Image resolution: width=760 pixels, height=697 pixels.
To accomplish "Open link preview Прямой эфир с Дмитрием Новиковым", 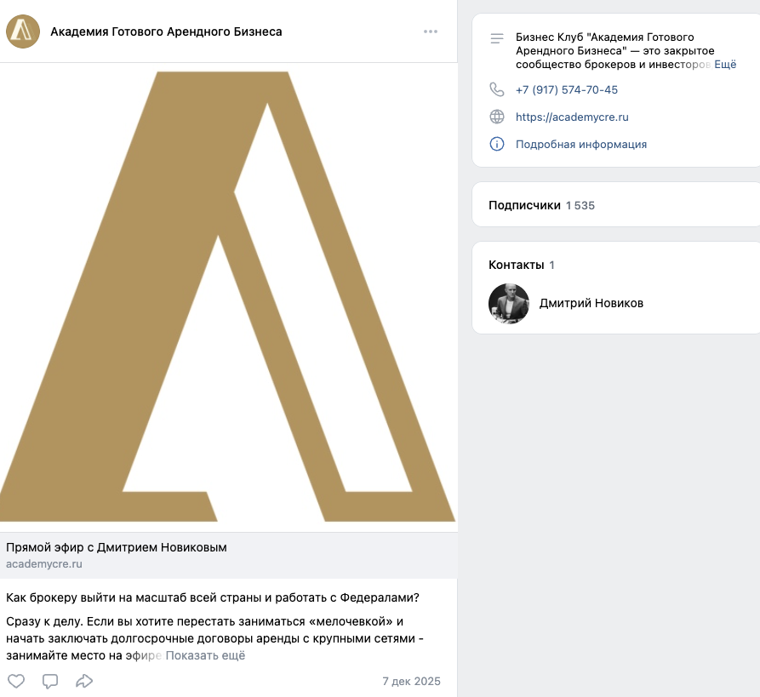I will 117,547.
